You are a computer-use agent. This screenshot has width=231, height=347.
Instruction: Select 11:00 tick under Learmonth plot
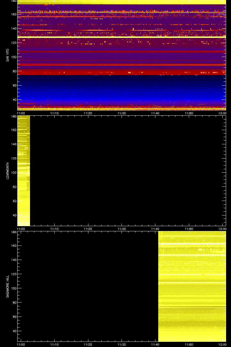(x=21, y=229)
